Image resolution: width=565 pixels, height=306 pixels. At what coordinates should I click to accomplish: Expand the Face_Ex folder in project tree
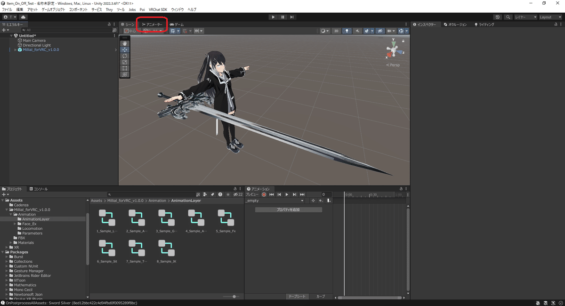[15, 224]
